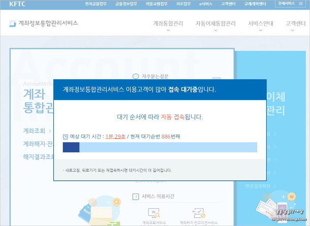This screenshot has height=226, width=310.
Task: Click the e서비스 top link
Action: pyautogui.click(x=206, y=4)
